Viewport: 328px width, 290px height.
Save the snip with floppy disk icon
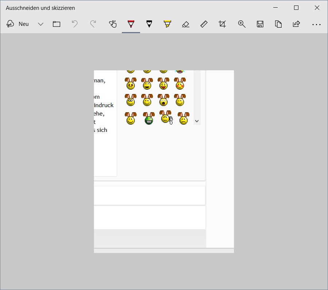[260, 24]
